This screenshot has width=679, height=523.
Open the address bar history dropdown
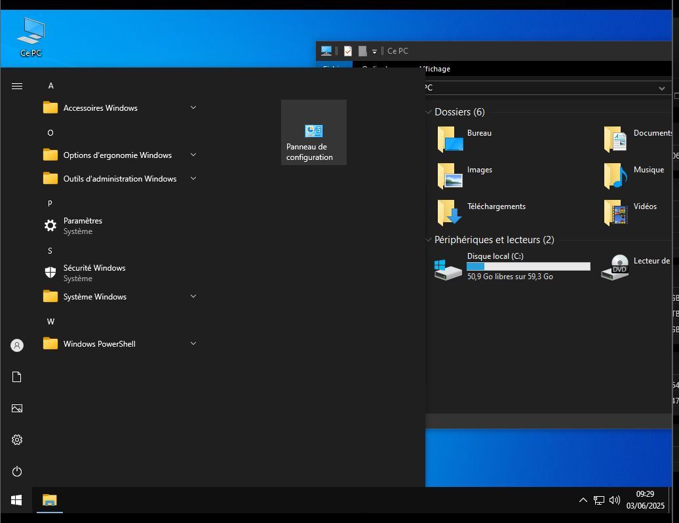point(661,88)
